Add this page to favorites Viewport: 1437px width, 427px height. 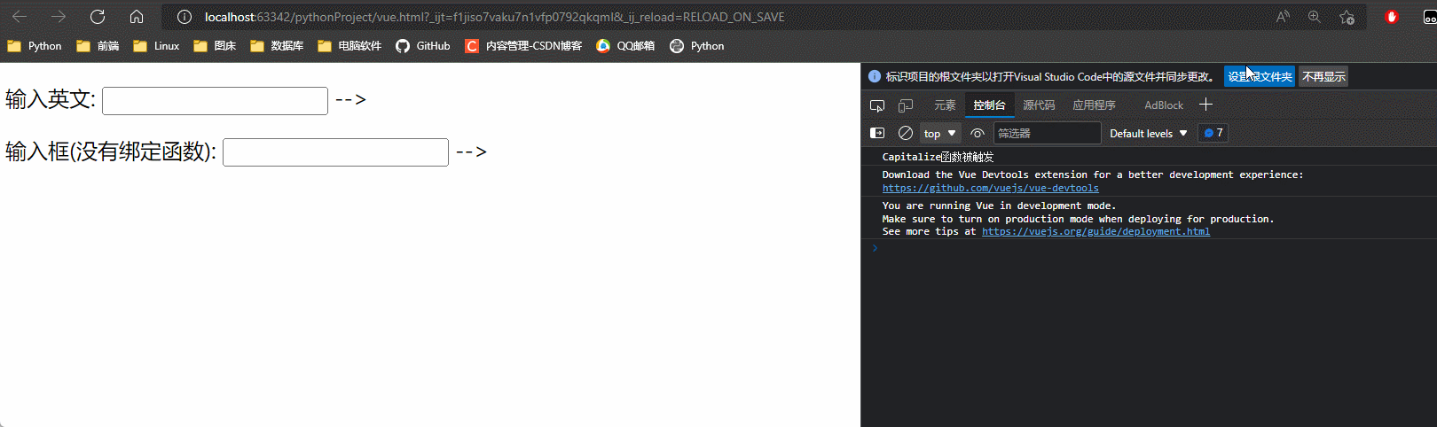click(x=1347, y=17)
